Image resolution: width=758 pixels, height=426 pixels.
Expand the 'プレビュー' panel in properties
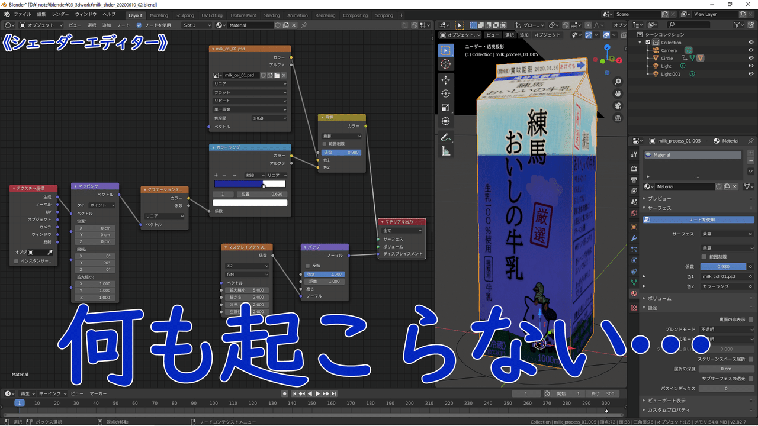(659, 199)
